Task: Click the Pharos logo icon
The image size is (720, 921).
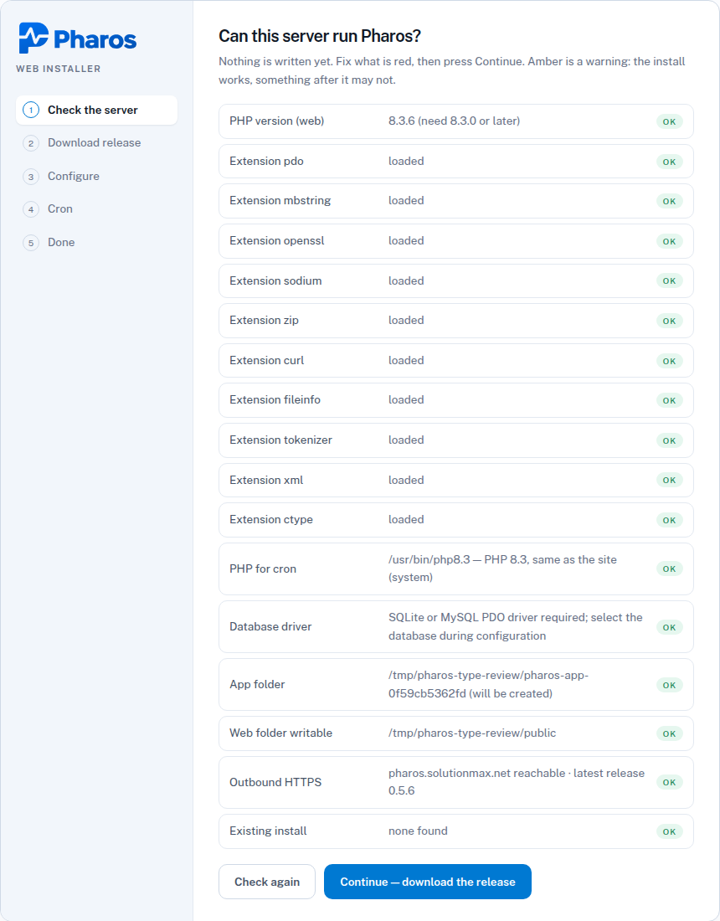Action: click(x=33, y=38)
